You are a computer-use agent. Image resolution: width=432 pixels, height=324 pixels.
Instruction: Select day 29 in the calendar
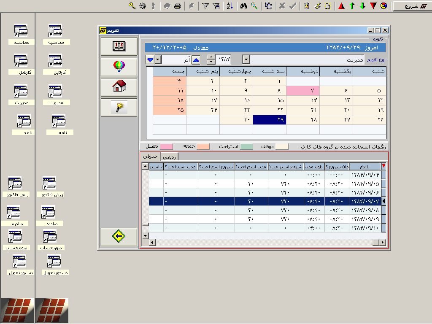coord(269,120)
